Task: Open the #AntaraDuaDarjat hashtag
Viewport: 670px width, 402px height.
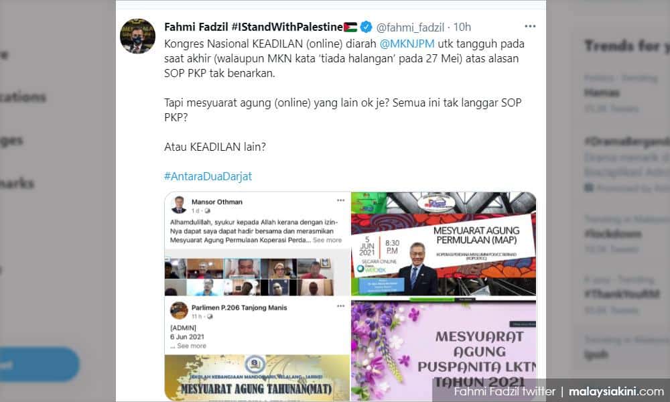Action: 208,176
